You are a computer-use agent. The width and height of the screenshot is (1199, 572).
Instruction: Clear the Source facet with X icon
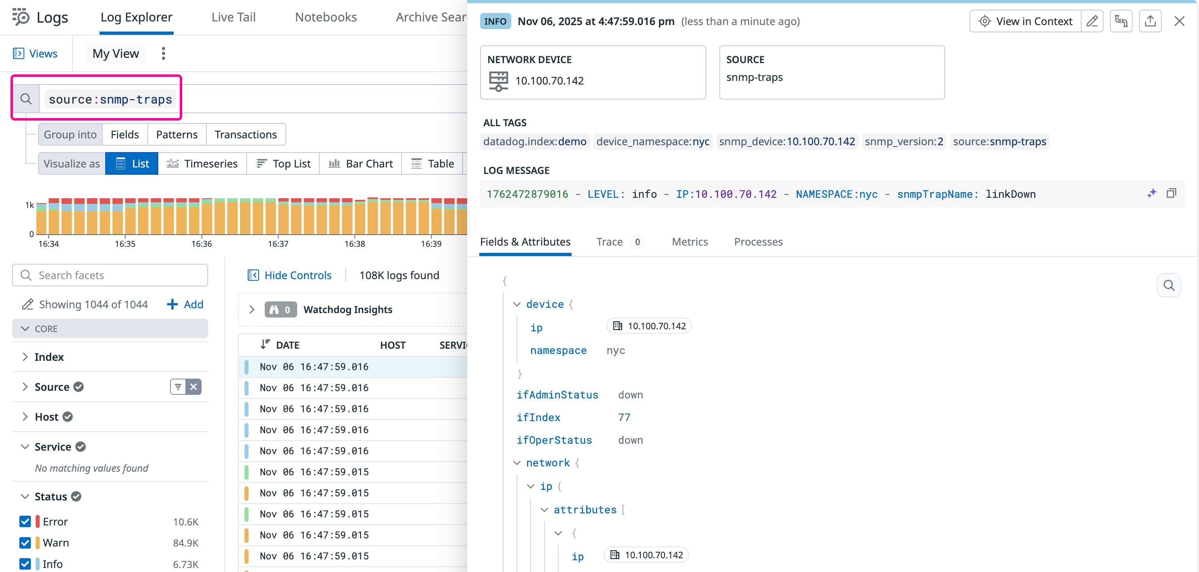pos(193,387)
